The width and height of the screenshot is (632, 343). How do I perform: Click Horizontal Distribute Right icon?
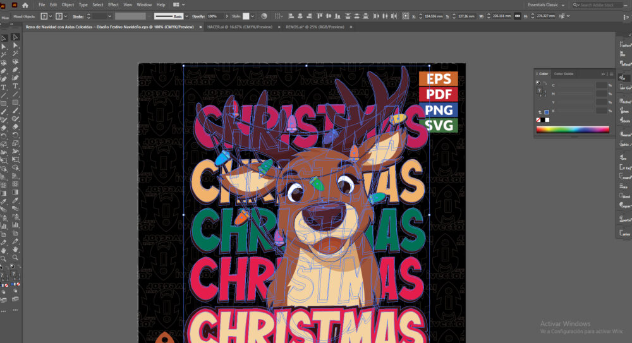point(394,16)
